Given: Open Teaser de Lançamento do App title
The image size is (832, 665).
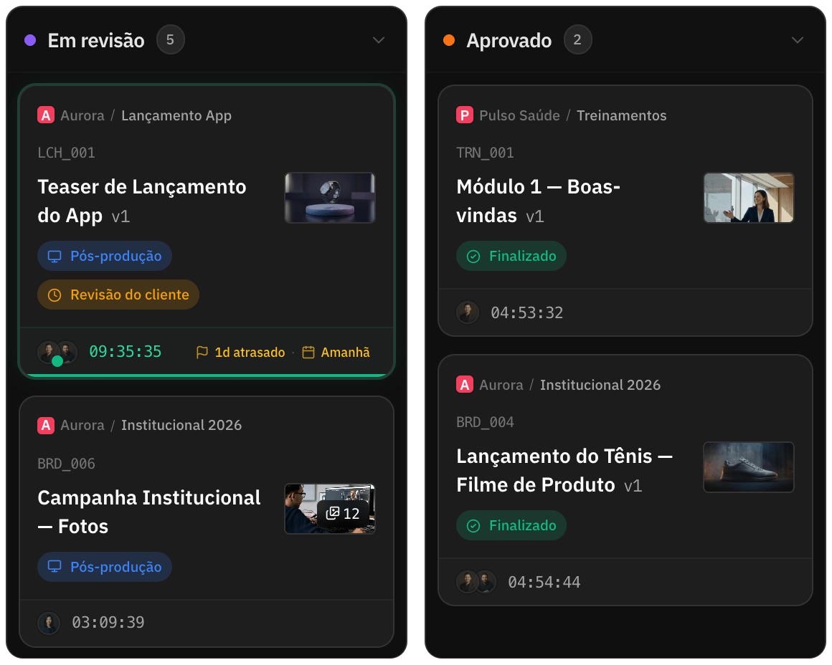Looking at the screenshot, I should click(142, 201).
